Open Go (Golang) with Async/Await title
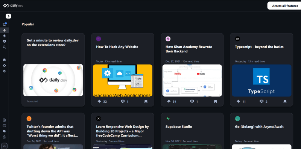301x149 pixels. [259, 127]
